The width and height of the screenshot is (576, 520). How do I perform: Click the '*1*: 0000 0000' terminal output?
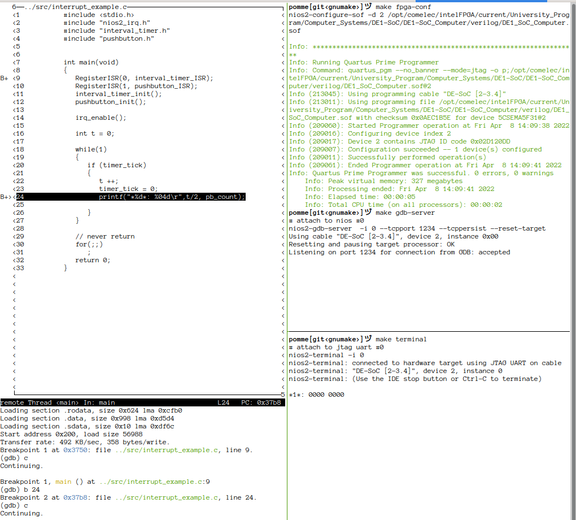pyautogui.click(x=316, y=395)
